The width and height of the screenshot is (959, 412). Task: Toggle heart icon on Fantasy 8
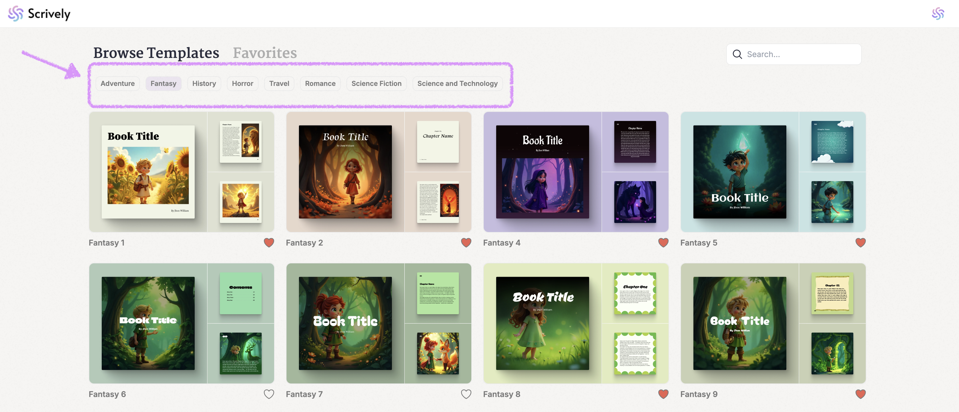coord(663,394)
